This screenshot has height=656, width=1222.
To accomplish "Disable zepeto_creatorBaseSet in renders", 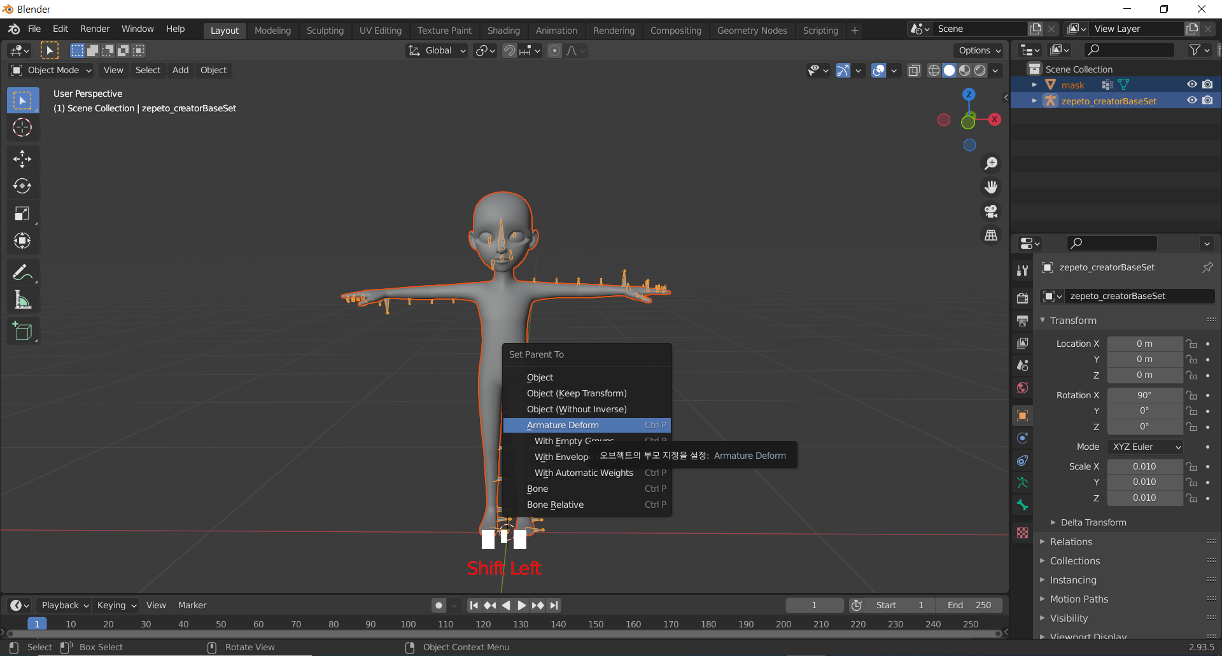I will pos(1207,101).
